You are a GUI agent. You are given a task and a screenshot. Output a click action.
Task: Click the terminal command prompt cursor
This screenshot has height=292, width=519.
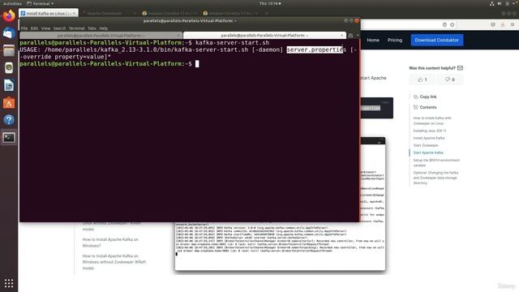pyautogui.click(x=197, y=64)
